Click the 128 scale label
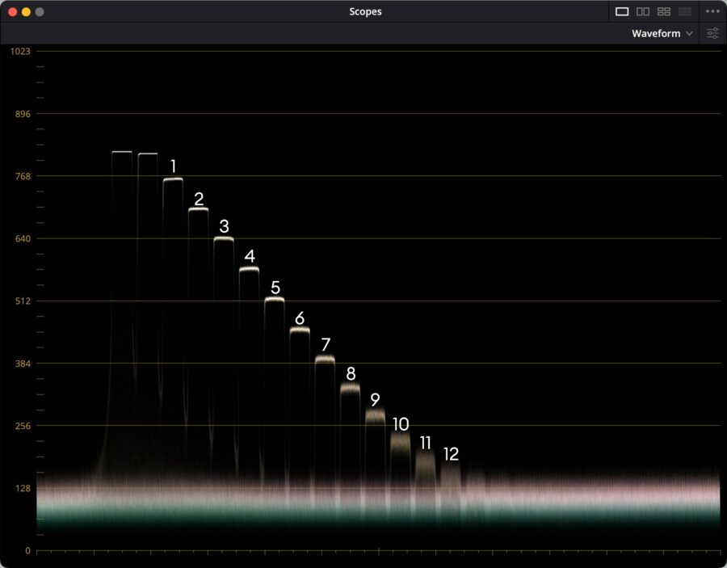The height and width of the screenshot is (568, 727). pos(23,488)
